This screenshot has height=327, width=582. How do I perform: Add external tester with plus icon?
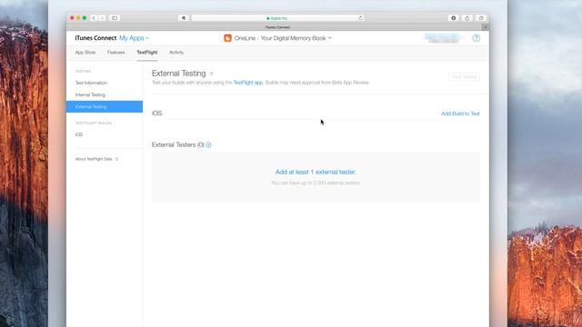208,145
